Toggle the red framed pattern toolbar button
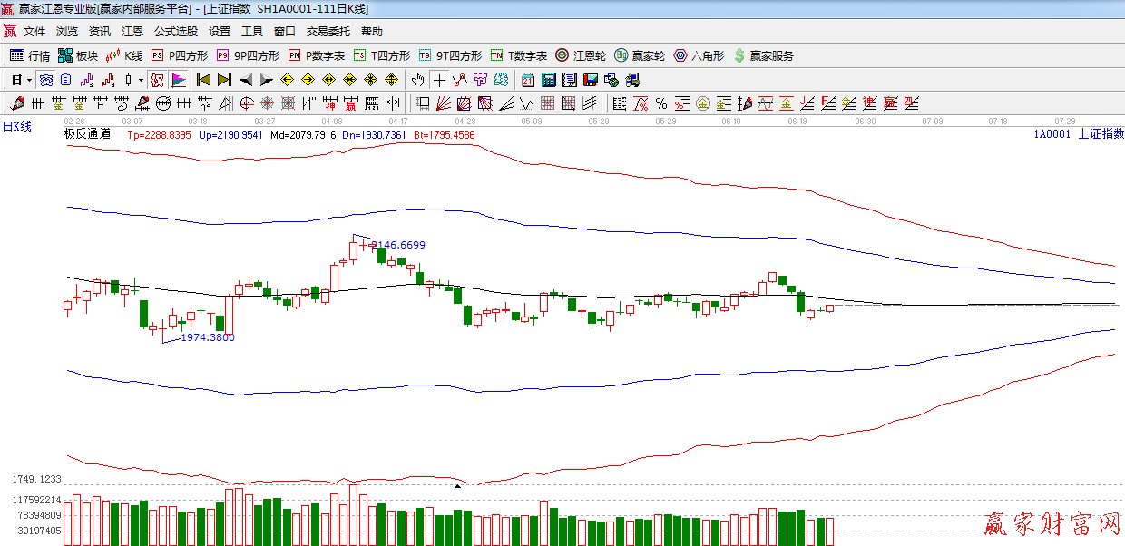 [x=157, y=80]
